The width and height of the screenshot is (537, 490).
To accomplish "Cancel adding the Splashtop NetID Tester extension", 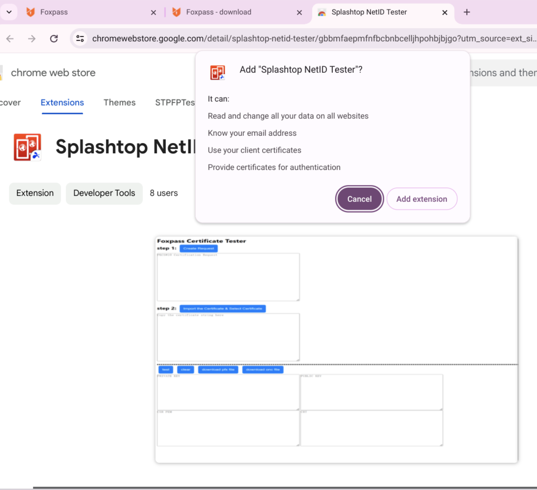I will coord(359,199).
